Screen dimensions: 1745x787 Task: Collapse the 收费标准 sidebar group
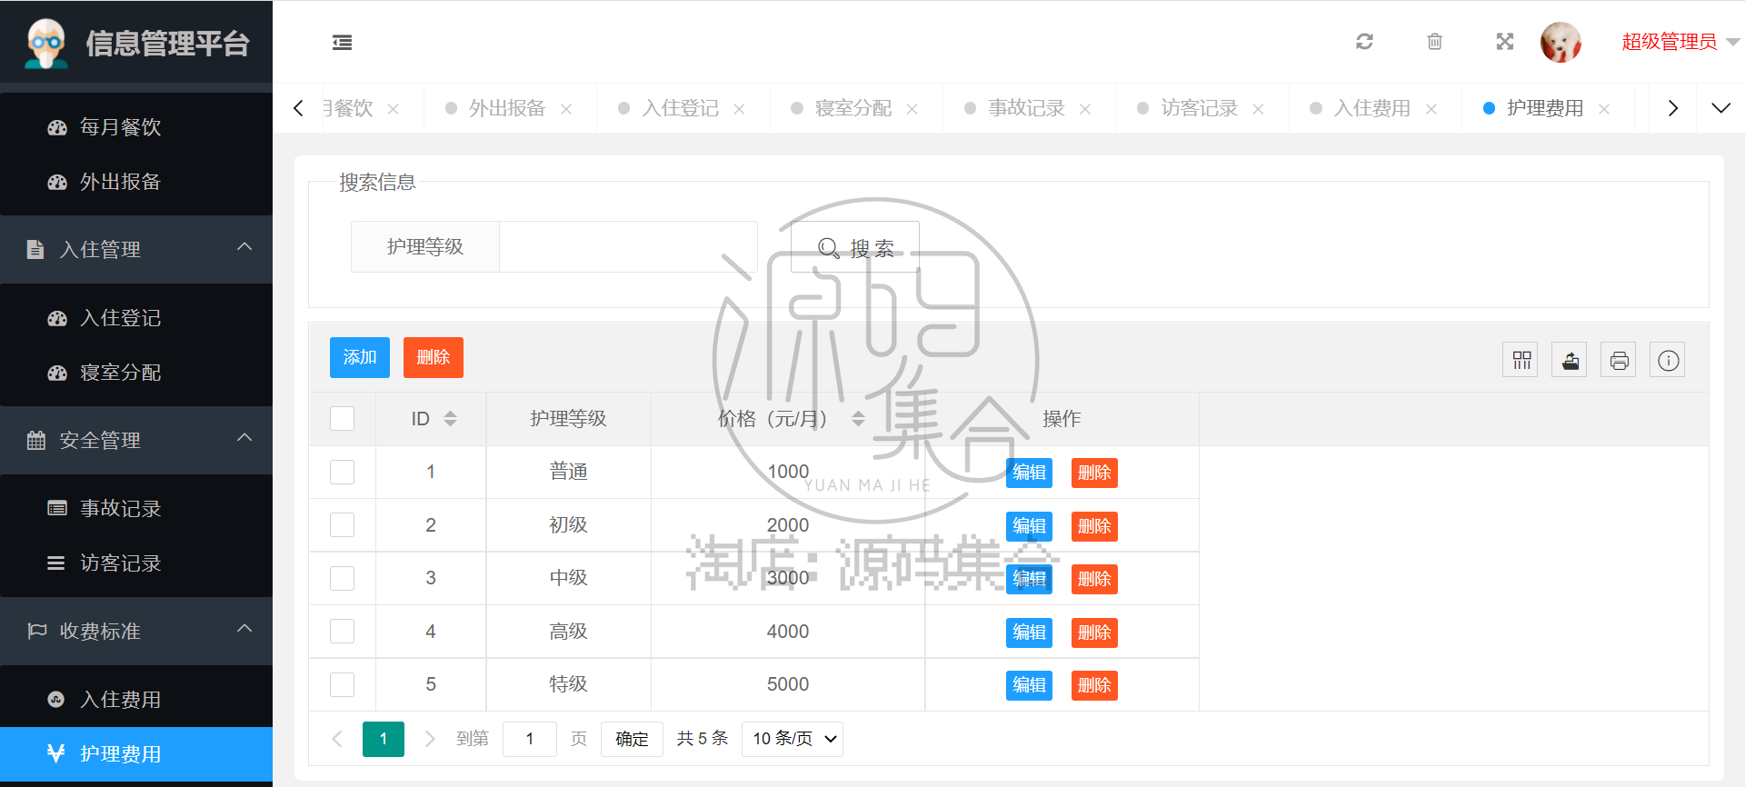point(136,631)
